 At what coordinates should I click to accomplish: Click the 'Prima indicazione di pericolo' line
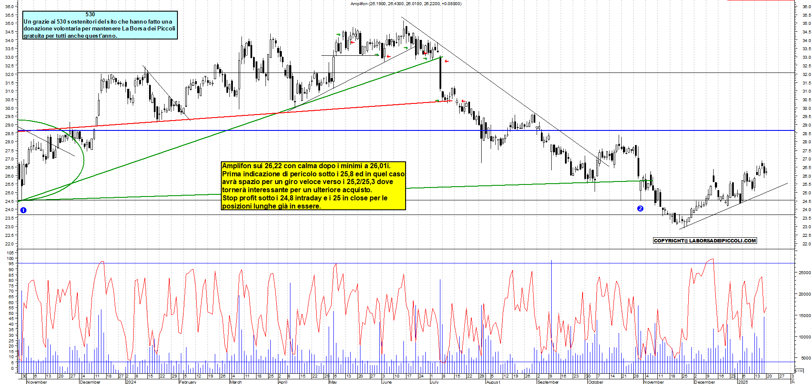pyautogui.click(x=313, y=174)
